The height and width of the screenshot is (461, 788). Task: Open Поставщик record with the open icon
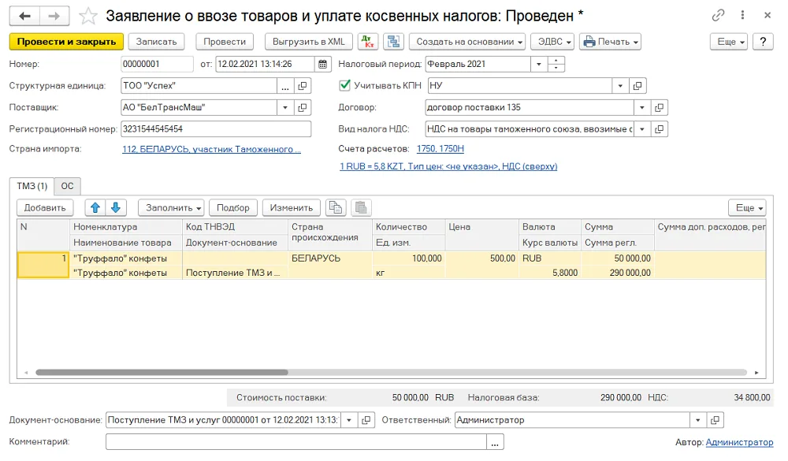click(302, 108)
